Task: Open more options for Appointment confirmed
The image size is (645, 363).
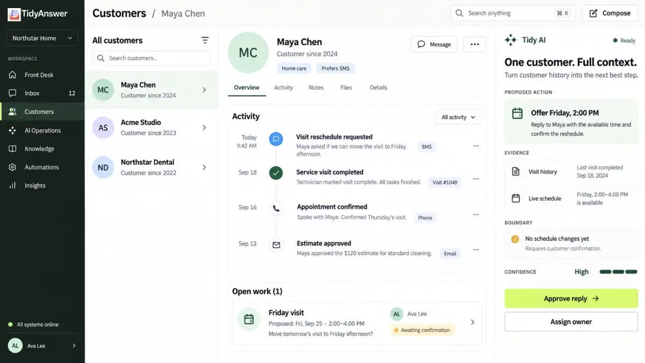Action: (476, 214)
